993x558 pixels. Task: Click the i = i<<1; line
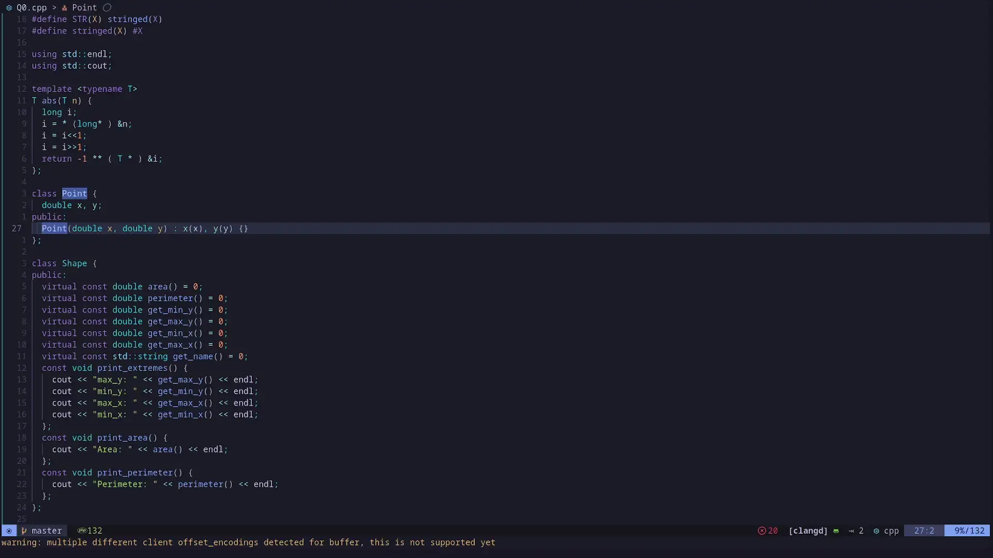(x=64, y=135)
